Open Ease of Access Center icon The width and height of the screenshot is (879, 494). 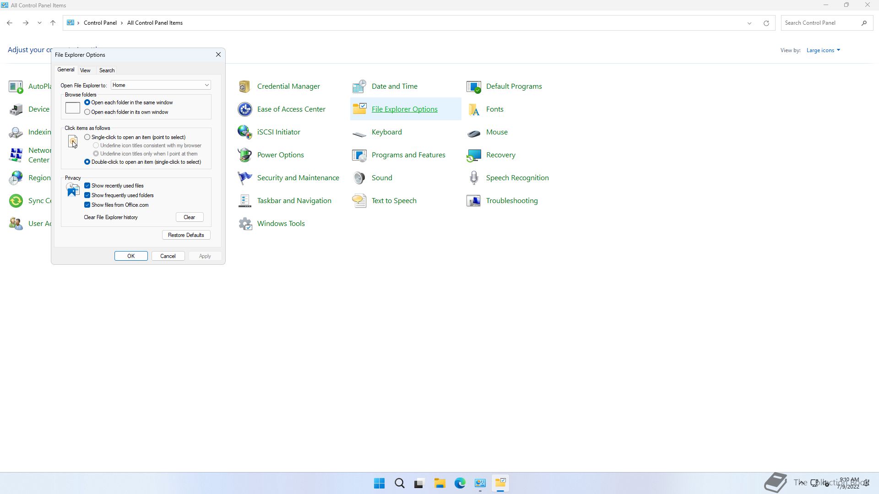[x=244, y=109]
